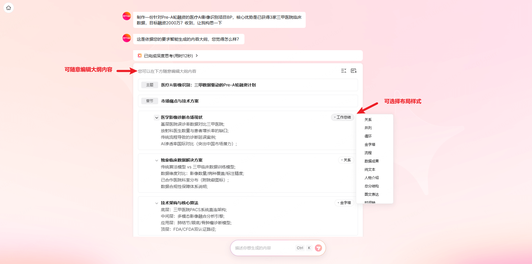This screenshot has width=532, height=264.
Task: Select 图文表达 layout from menu
Action: (x=372, y=195)
